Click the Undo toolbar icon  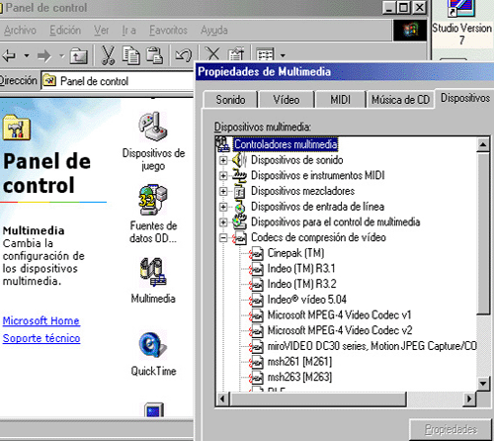[183, 55]
